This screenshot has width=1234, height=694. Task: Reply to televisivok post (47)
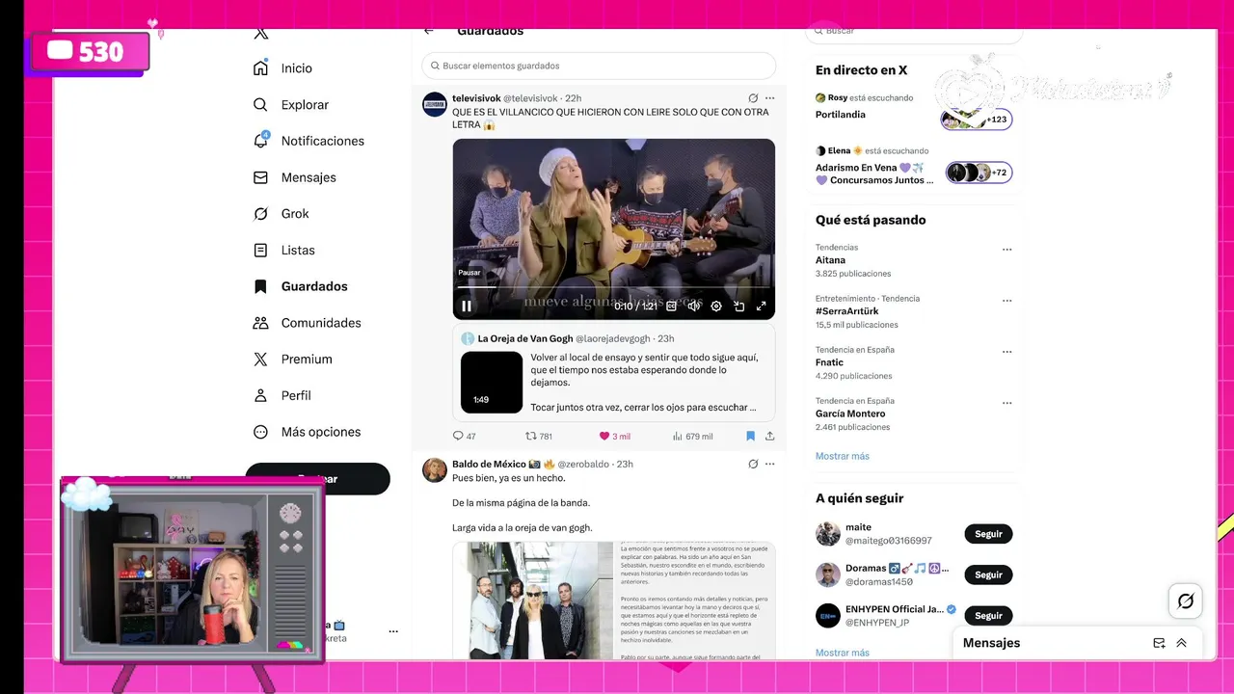[x=465, y=436]
